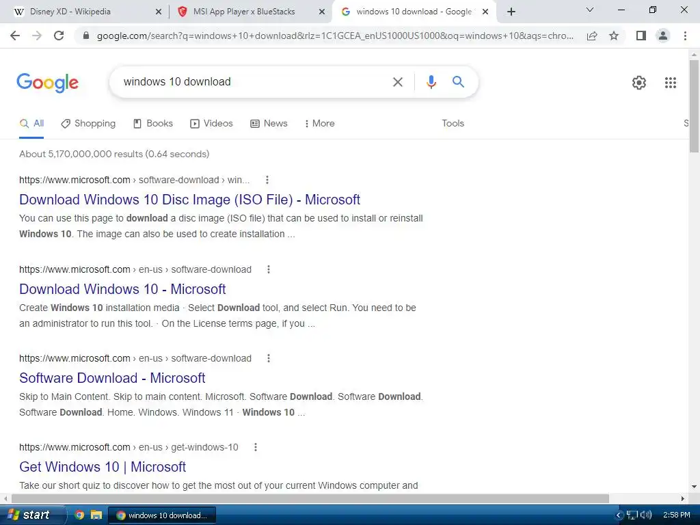The height and width of the screenshot is (525, 700).
Task: Open a new browser tab
Action: pyautogui.click(x=511, y=12)
